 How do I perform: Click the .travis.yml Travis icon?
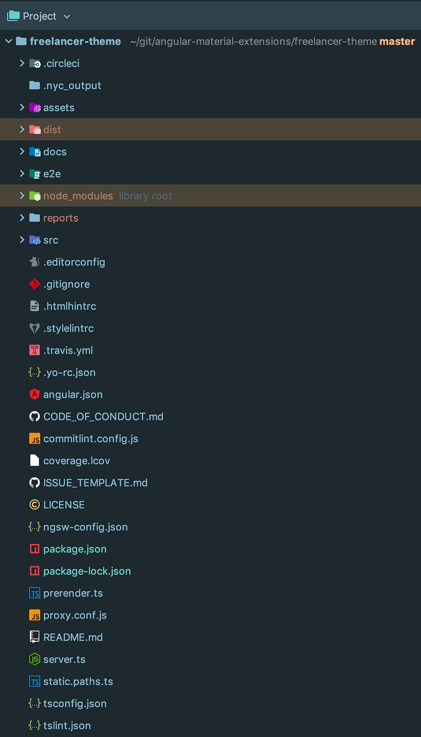coord(34,350)
